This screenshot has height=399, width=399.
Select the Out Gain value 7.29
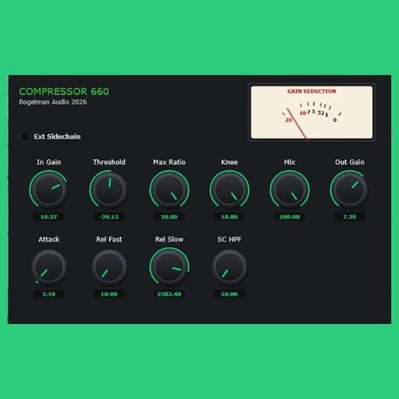pyautogui.click(x=350, y=217)
